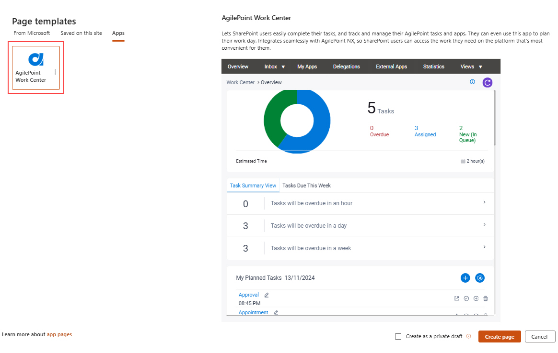Open My Planned Tasks settings gear
This screenshot has height=353, width=558.
480,278
